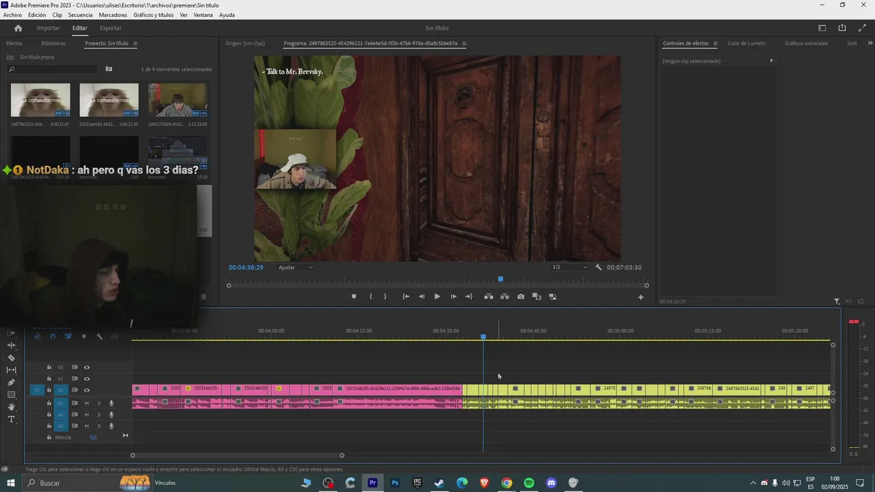This screenshot has width=875, height=492.
Task: Click the timeline playhead handle
Action: [483, 336]
